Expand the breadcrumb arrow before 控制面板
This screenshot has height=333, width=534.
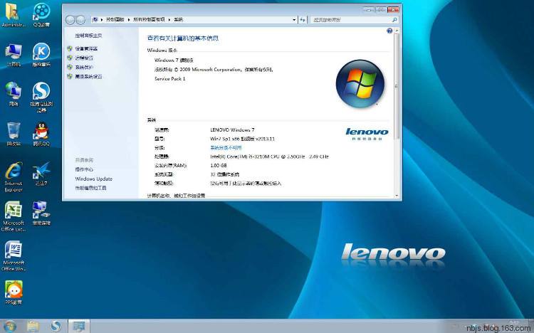pos(102,20)
